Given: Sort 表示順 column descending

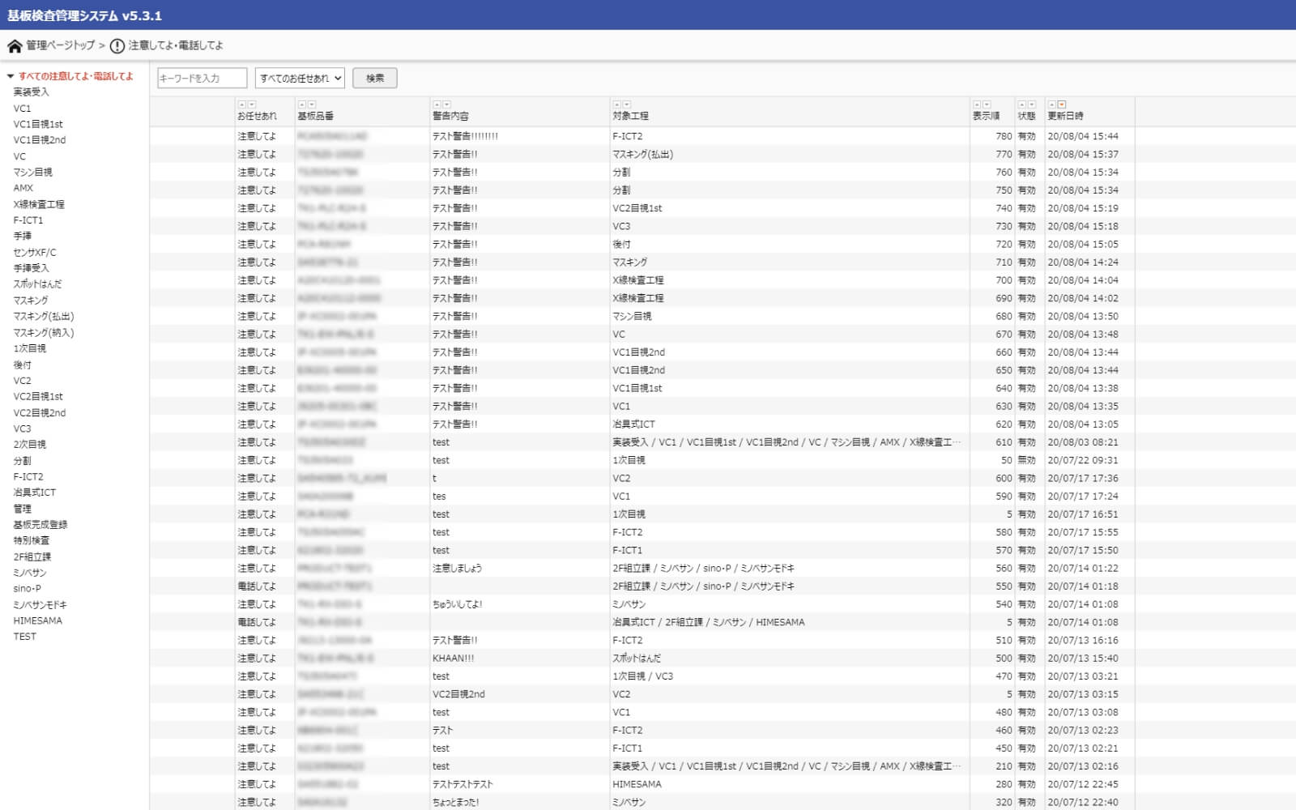Looking at the screenshot, I should (x=987, y=104).
